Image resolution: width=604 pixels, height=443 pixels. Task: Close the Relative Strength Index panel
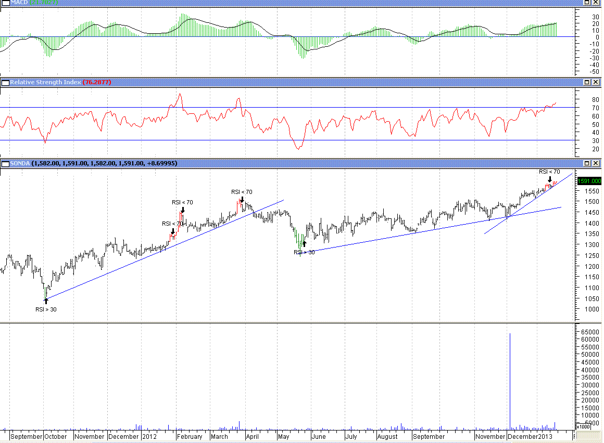click(596, 82)
